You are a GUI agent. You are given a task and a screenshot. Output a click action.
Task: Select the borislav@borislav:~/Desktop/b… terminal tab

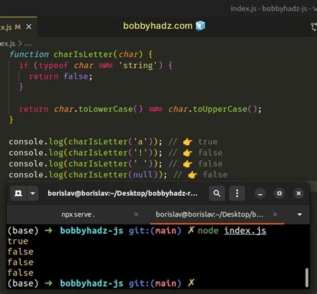209,214
